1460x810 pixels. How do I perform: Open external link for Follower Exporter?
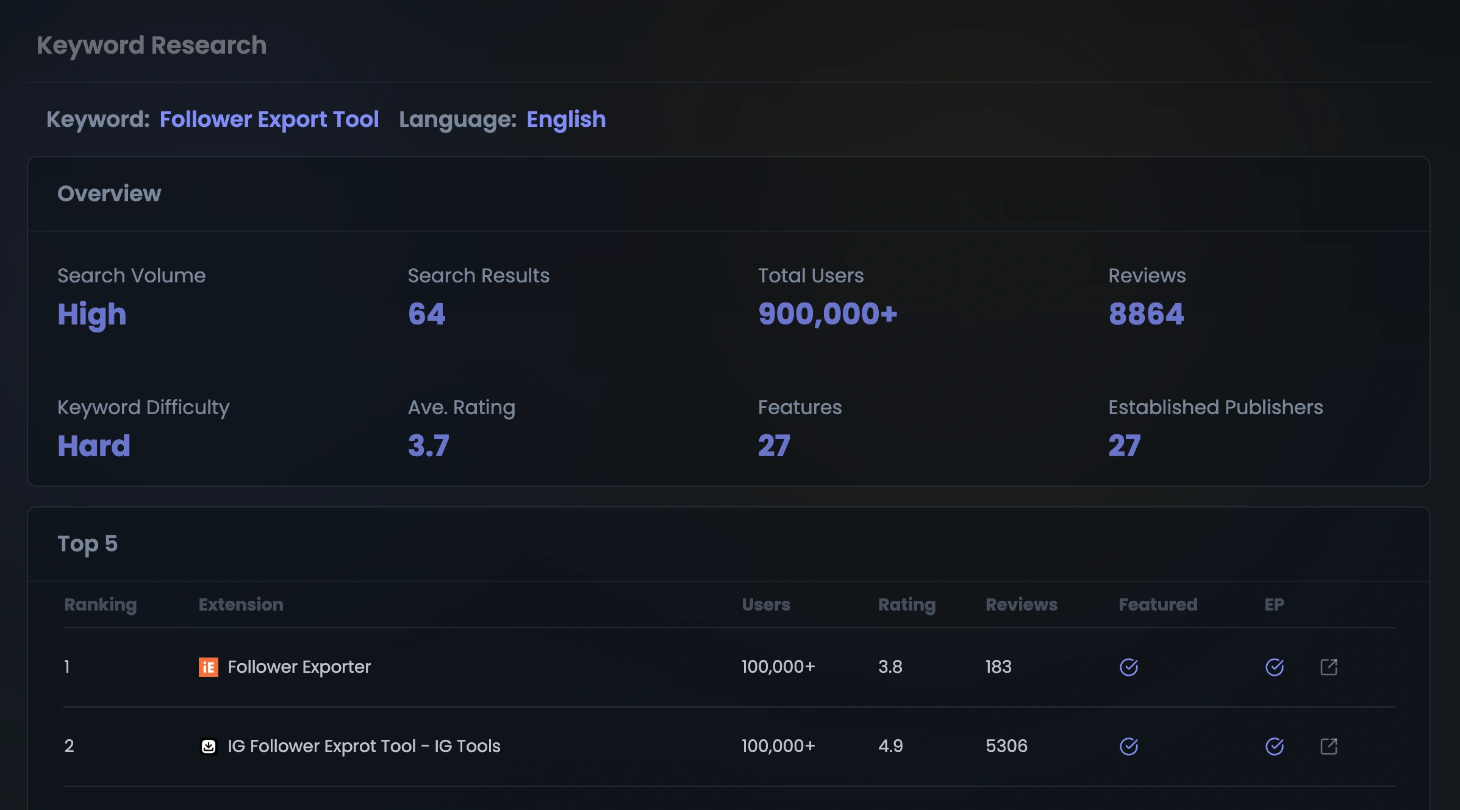tap(1329, 667)
